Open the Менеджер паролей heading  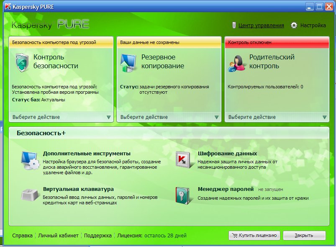(226, 189)
